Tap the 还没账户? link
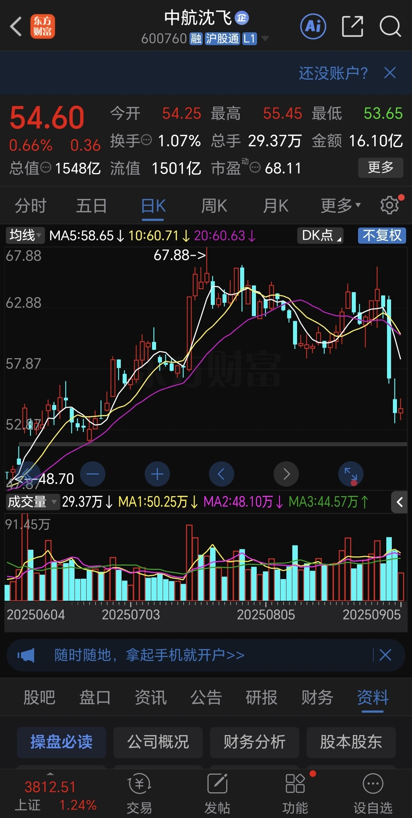Screen dimensions: 412x818 click(333, 73)
